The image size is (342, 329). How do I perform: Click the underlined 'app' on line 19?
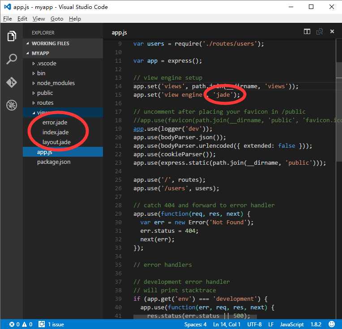pos(138,129)
